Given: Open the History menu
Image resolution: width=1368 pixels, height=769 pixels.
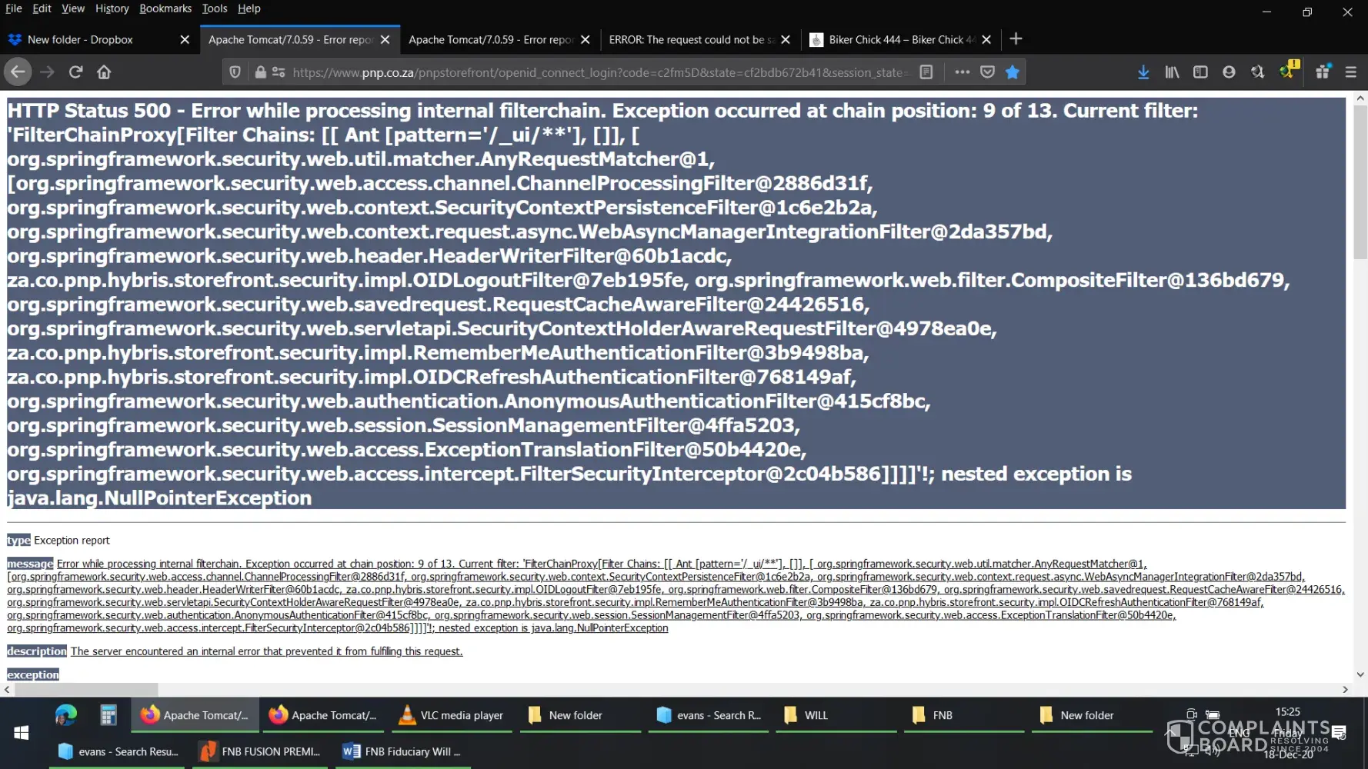Looking at the screenshot, I should 112,8.
